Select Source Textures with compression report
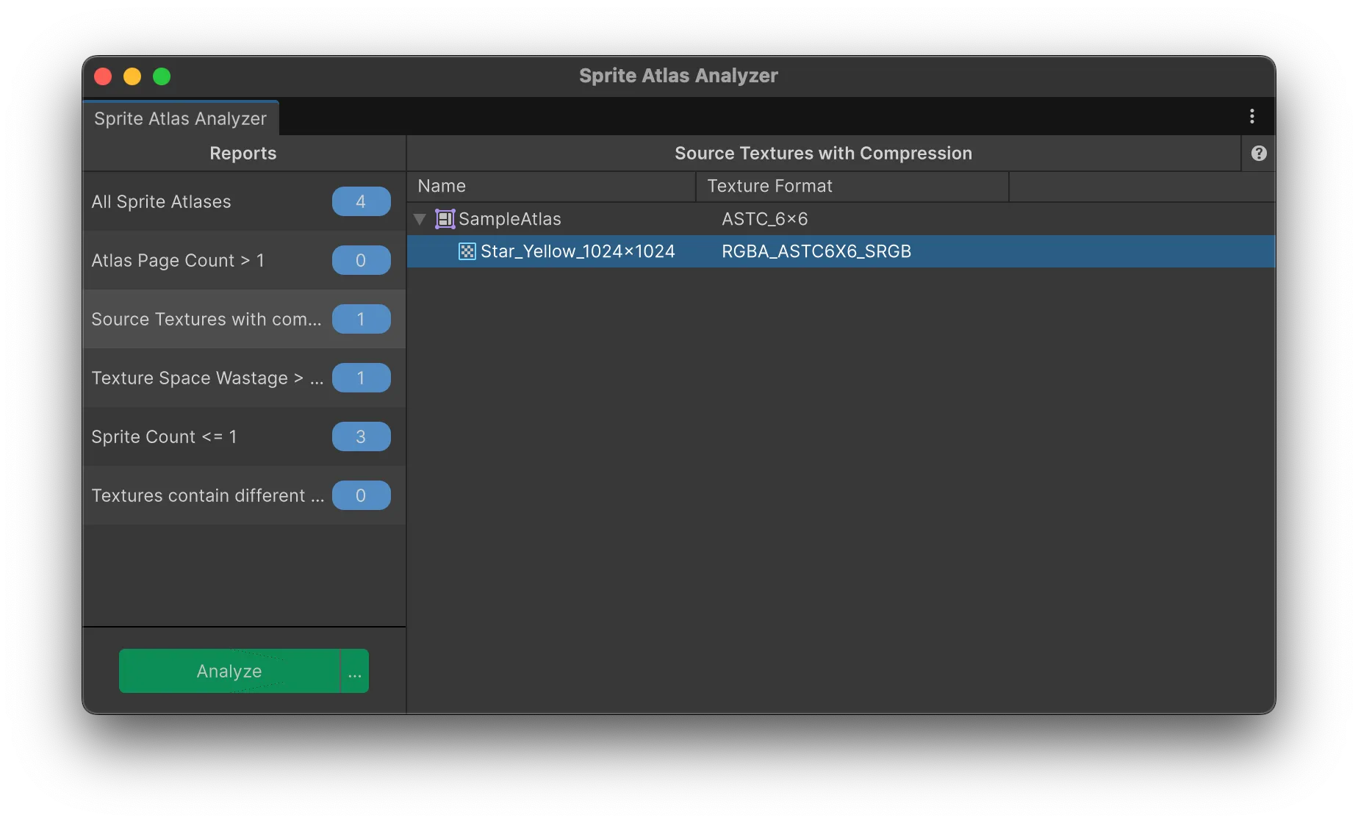 206,319
